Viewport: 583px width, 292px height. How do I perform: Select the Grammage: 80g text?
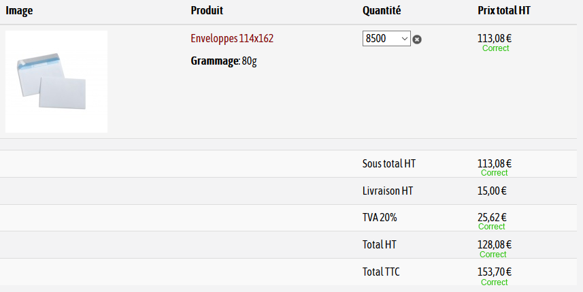pyautogui.click(x=224, y=61)
